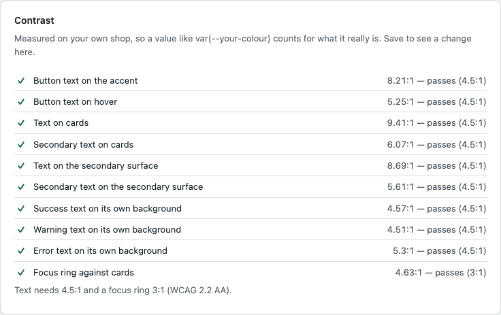Image resolution: width=501 pixels, height=315 pixels.
Task: Click the checkmark next to Button text on hover
Action: 21,102
